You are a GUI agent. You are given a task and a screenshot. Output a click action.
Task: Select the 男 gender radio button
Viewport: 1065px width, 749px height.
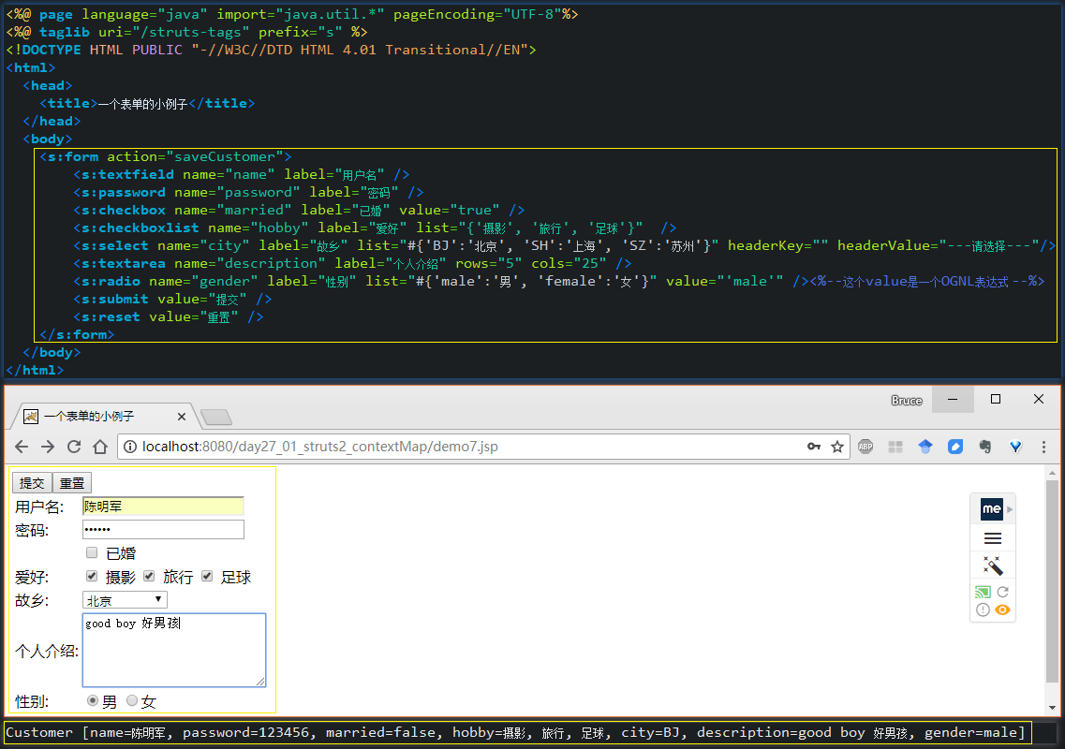(93, 700)
